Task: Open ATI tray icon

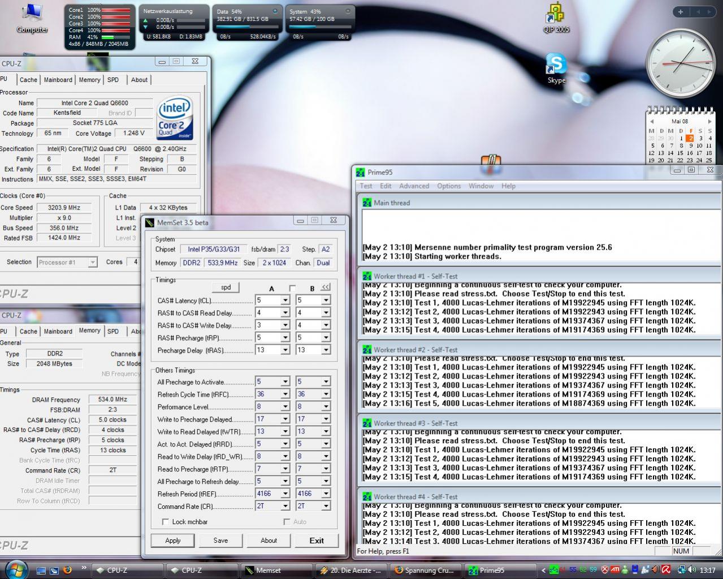Action: (x=615, y=570)
